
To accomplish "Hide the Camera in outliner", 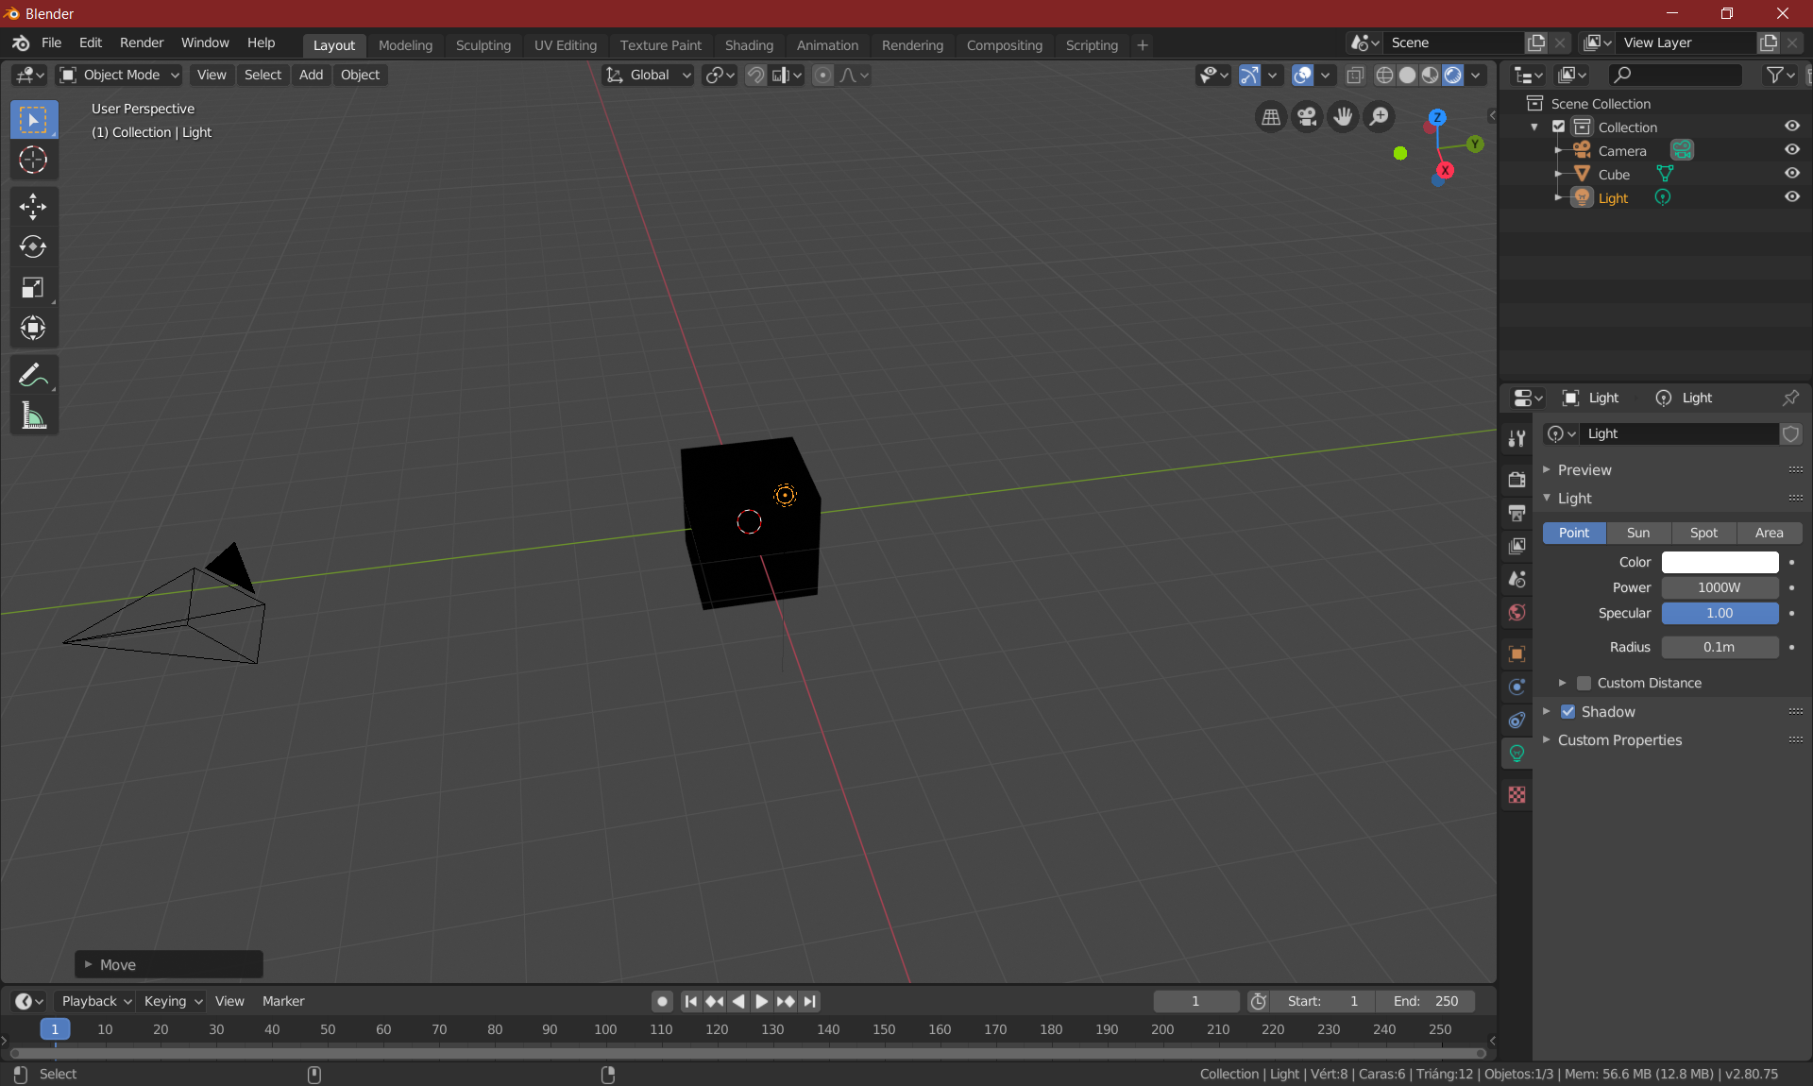I will pyautogui.click(x=1791, y=150).
